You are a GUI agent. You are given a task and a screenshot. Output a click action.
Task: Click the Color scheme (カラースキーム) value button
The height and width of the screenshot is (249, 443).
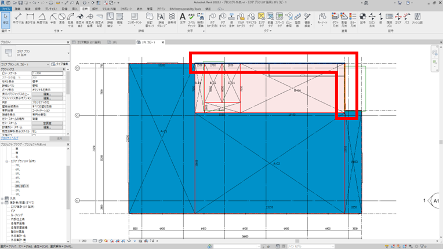47,123
